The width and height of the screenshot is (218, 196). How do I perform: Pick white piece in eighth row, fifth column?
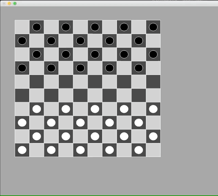80,123
